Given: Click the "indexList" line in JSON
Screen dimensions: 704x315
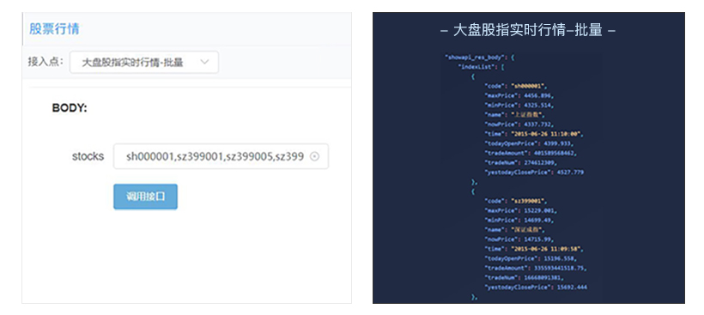Looking at the screenshot, I should (x=481, y=67).
